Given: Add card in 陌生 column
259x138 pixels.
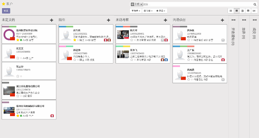Looking at the screenshot, I should 108,20.
